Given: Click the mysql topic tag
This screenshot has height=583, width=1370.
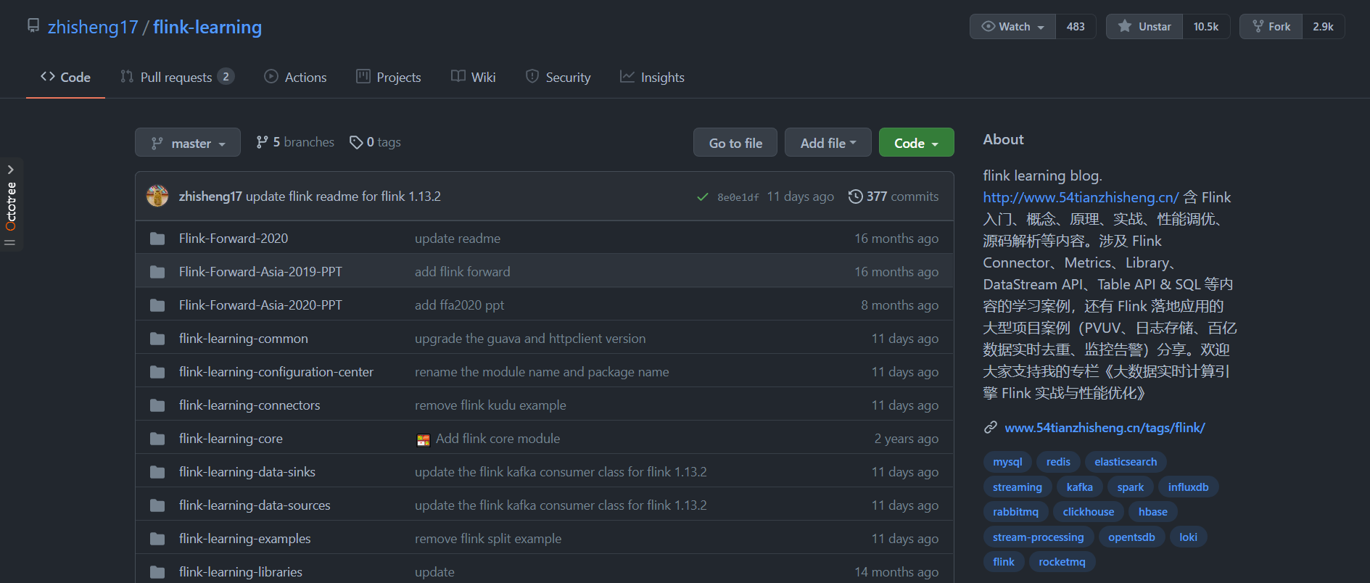Looking at the screenshot, I should (1007, 462).
